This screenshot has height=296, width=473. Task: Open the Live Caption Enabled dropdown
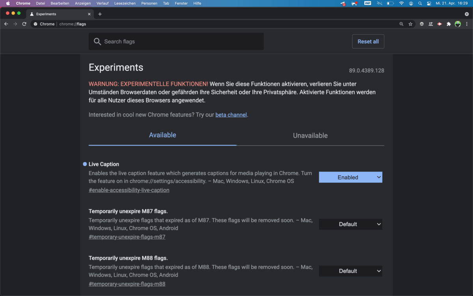click(x=350, y=177)
